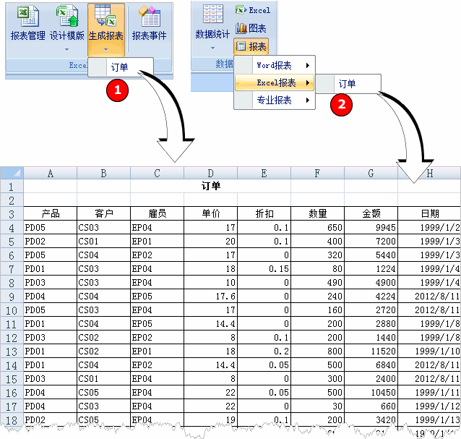The height and width of the screenshot is (439, 461).
Task: Click the Excel button in the data ribbon
Action: [253, 10]
